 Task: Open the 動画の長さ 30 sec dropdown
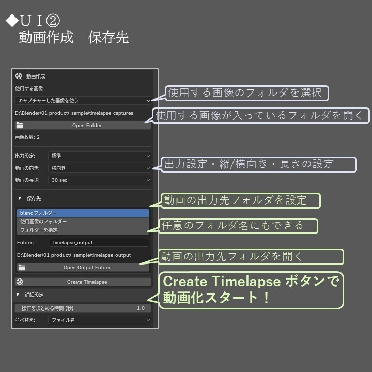(99, 180)
